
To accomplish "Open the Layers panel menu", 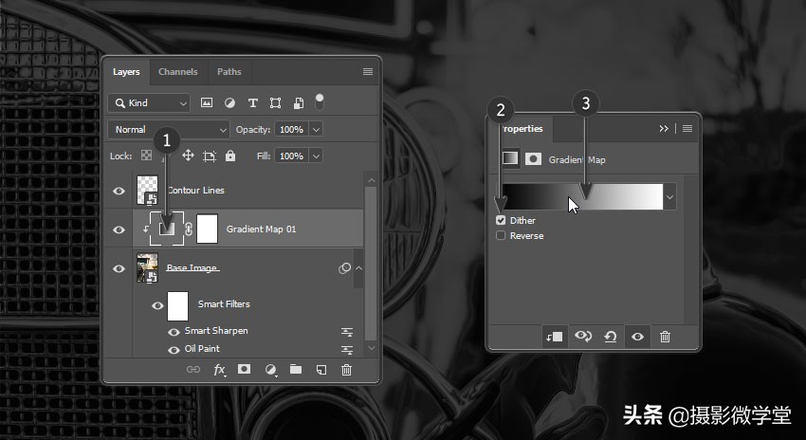I will (368, 72).
